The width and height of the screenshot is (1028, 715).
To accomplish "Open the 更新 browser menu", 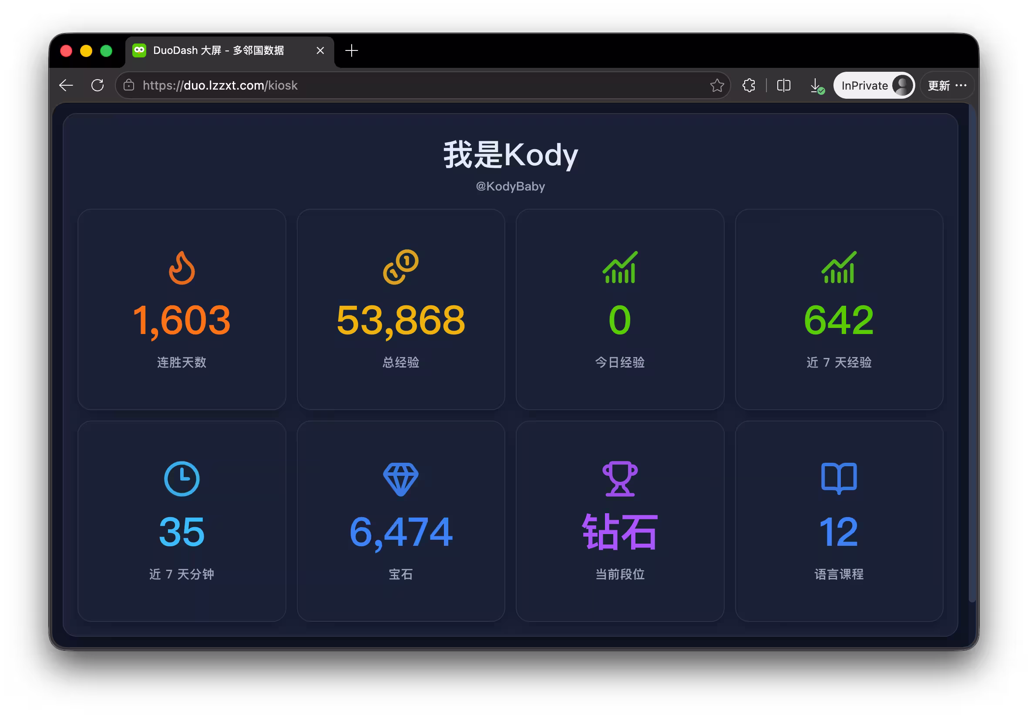I will click(x=947, y=85).
